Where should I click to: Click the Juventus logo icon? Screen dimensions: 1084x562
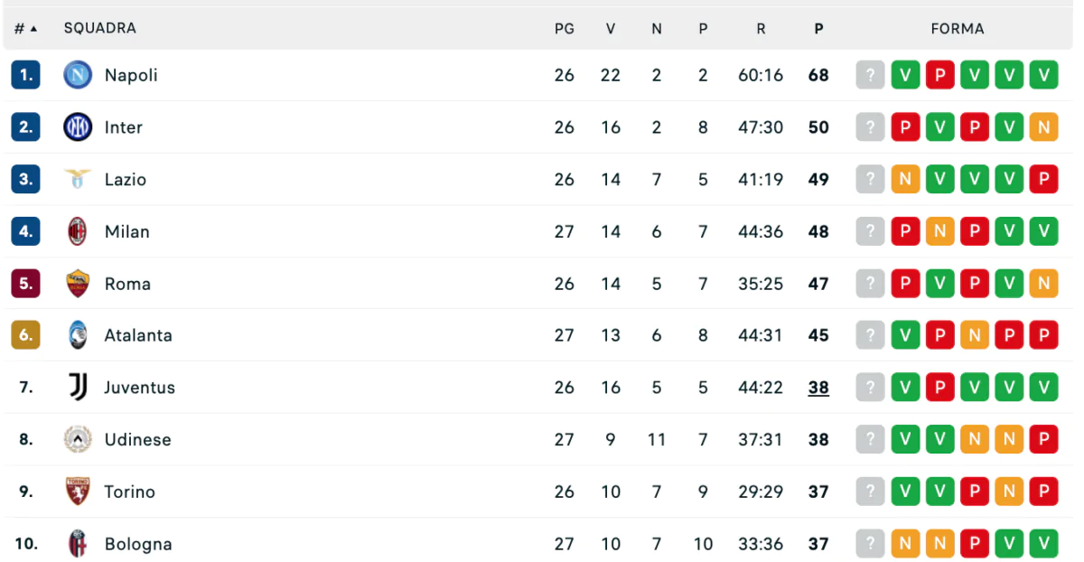[78, 388]
